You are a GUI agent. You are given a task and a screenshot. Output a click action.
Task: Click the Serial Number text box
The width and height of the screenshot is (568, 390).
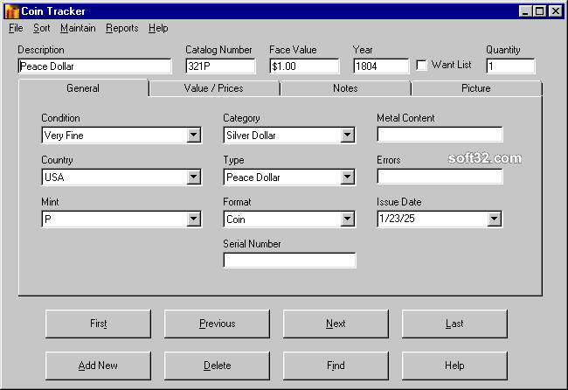[x=289, y=261]
